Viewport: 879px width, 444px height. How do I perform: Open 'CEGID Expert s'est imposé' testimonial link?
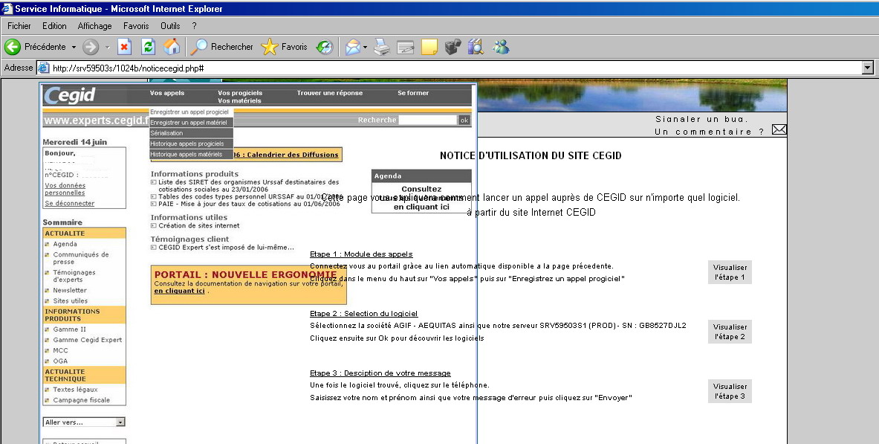[226, 247]
